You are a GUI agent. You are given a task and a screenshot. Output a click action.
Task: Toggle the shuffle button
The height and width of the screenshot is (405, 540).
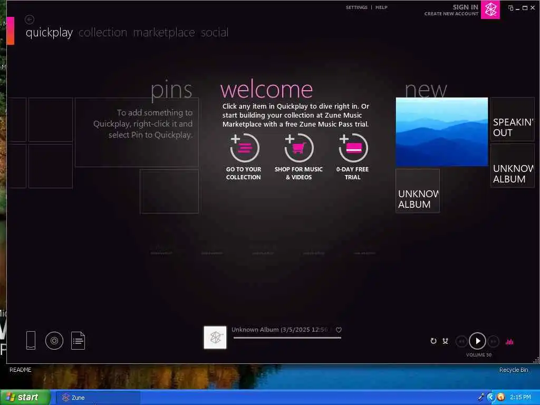(x=445, y=341)
